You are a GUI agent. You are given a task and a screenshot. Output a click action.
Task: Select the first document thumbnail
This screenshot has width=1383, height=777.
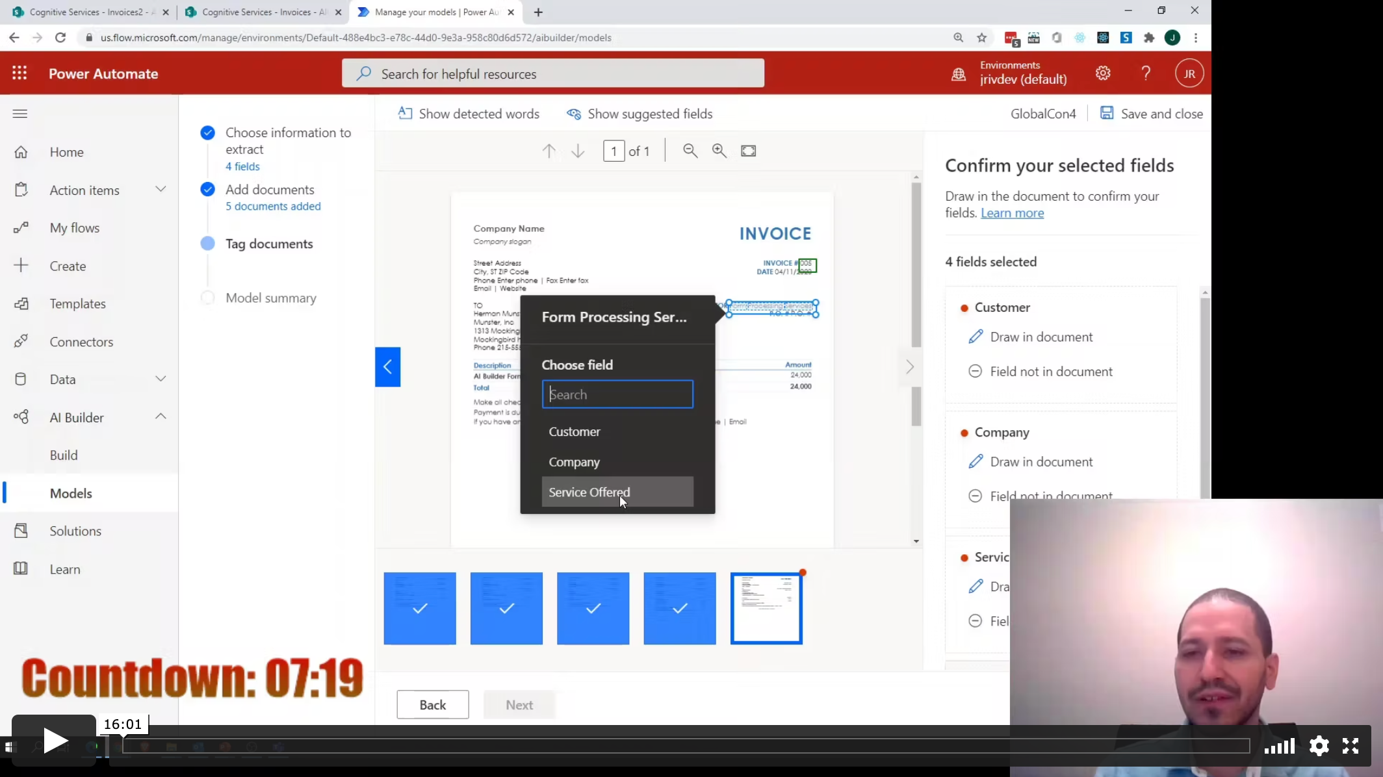tap(420, 608)
